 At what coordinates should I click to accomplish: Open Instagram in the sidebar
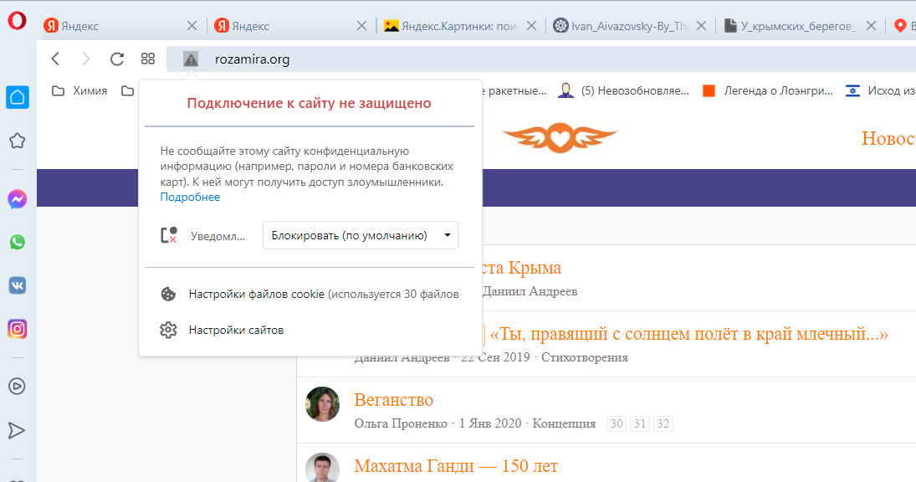[x=17, y=329]
